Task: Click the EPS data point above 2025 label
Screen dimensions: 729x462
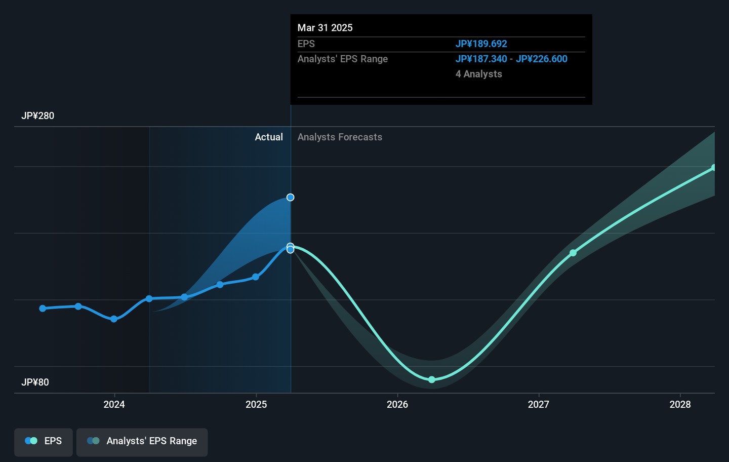Action: (256, 277)
